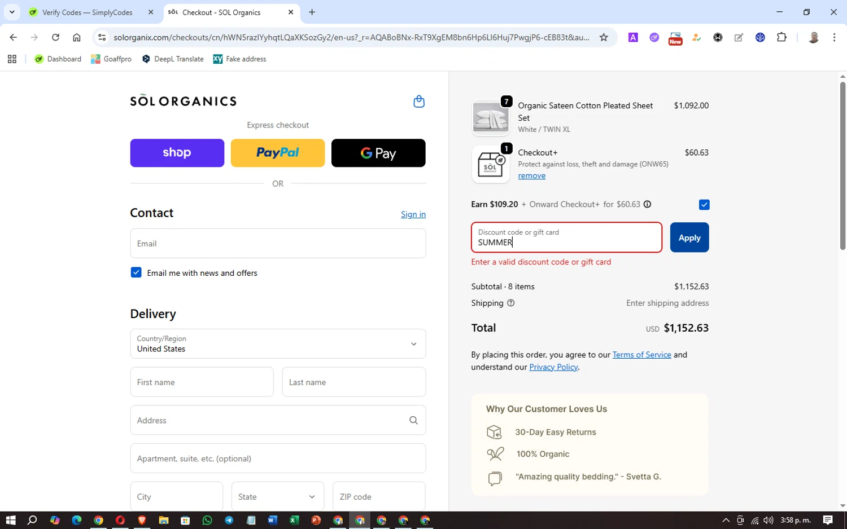
Task: Toggle the Onward Checkout+ protection checkbox
Action: 704,205
